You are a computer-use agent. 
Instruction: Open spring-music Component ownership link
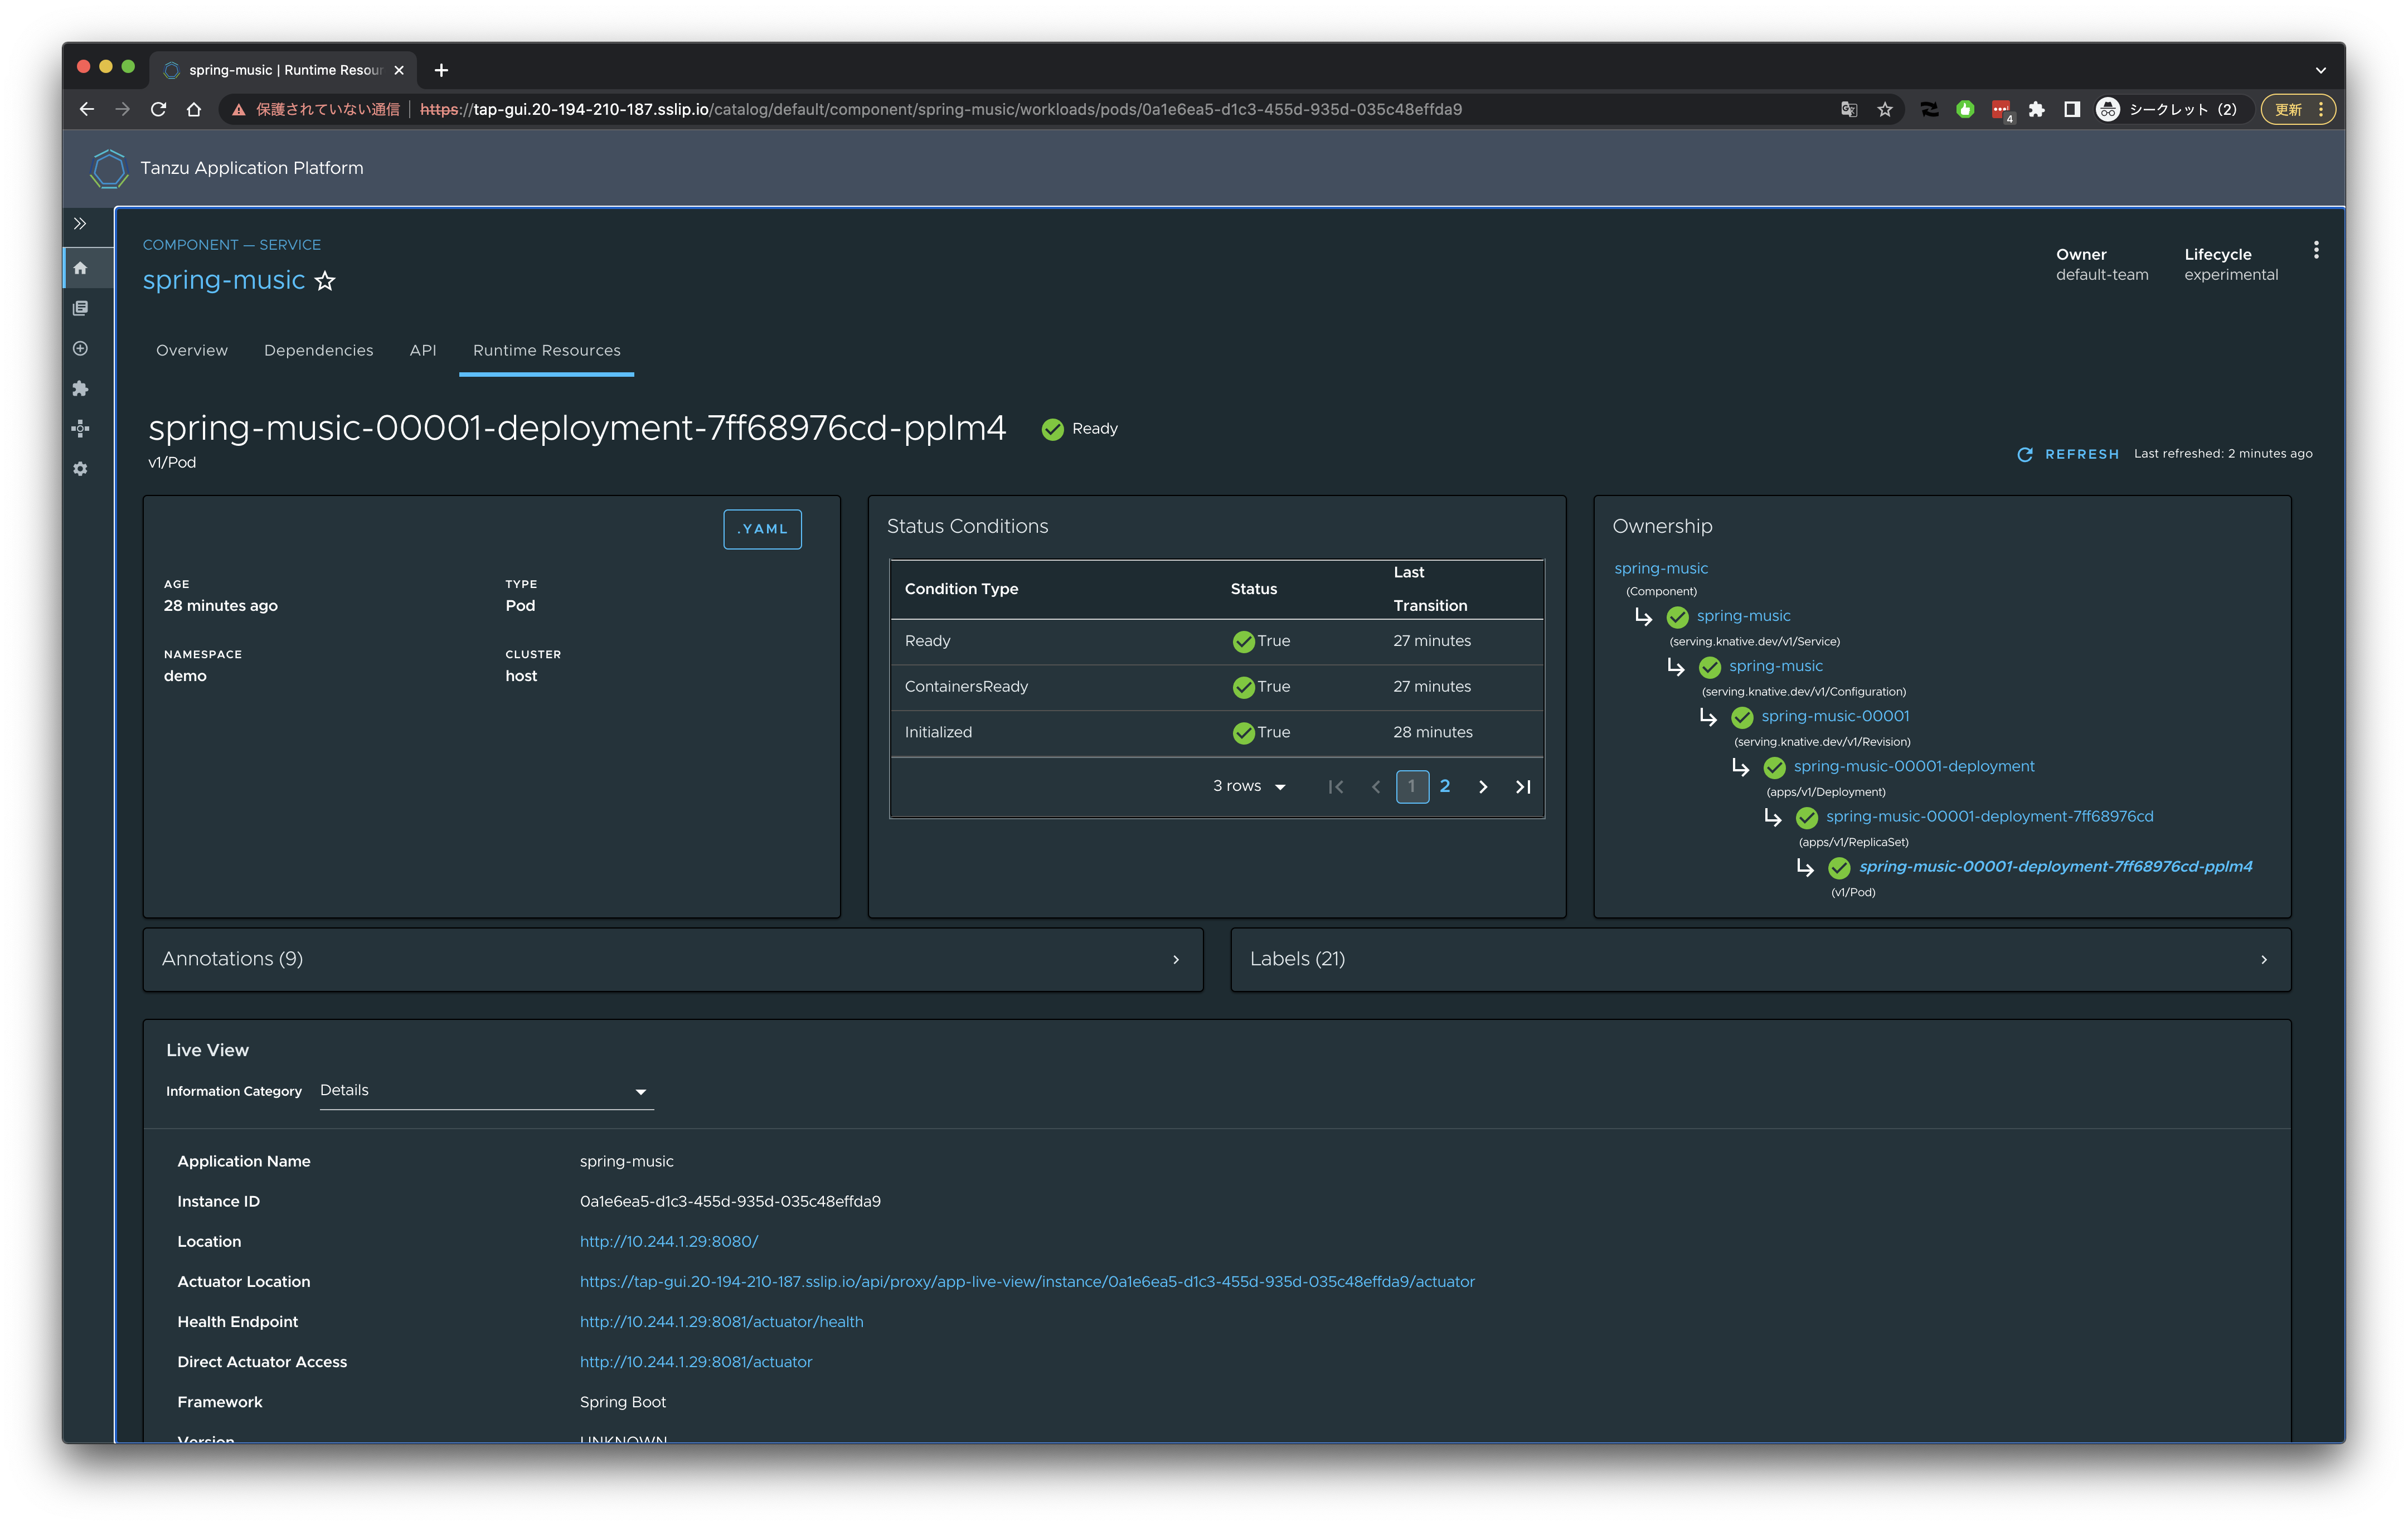(x=1661, y=569)
